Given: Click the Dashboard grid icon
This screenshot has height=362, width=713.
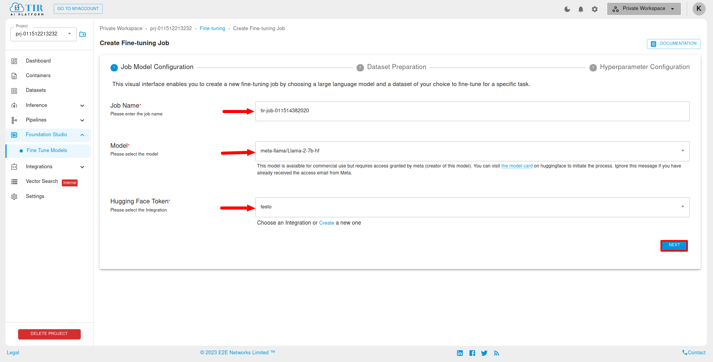Looking at the screenshot, I should (x=14, y=61).
